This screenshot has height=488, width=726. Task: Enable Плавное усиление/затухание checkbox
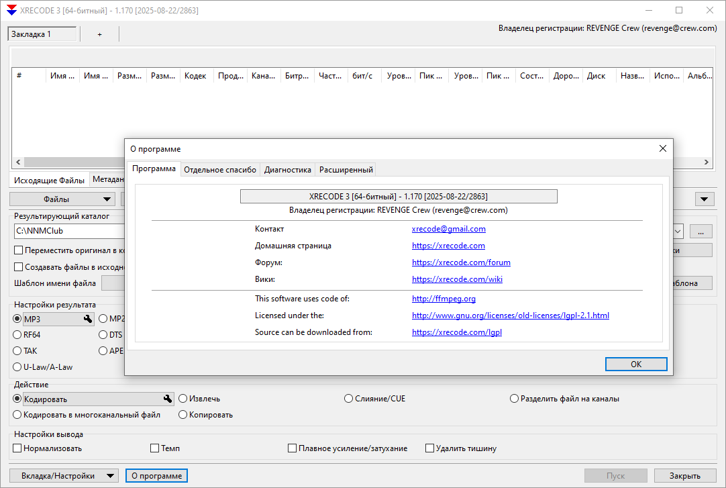point(292,448)
